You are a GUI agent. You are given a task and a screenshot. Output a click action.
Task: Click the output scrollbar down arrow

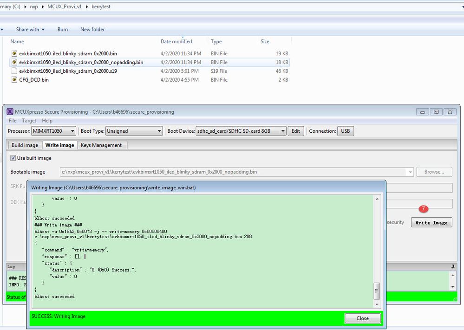click(x=377, y=304)
